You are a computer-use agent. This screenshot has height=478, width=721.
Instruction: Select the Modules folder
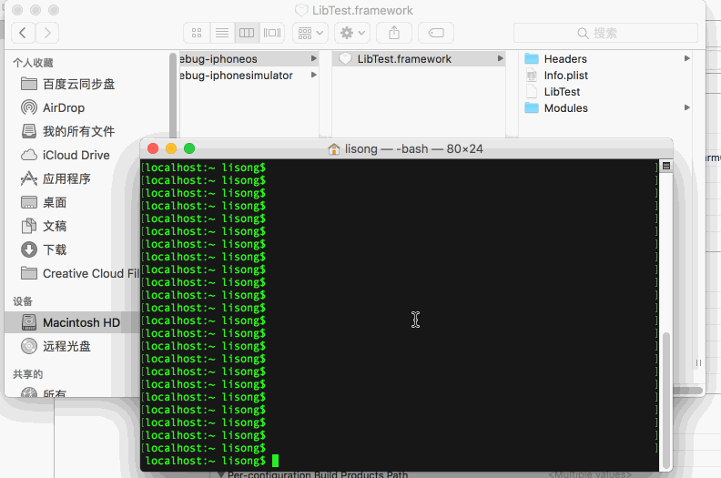point(606,108)
